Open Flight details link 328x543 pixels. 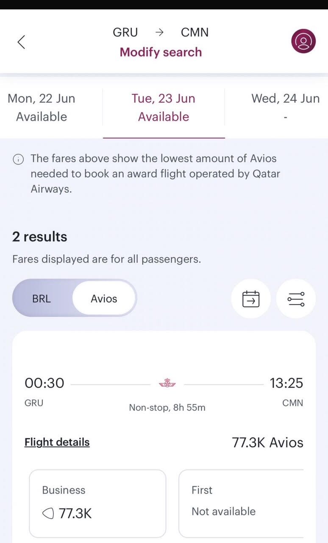[x=57, y=442]
